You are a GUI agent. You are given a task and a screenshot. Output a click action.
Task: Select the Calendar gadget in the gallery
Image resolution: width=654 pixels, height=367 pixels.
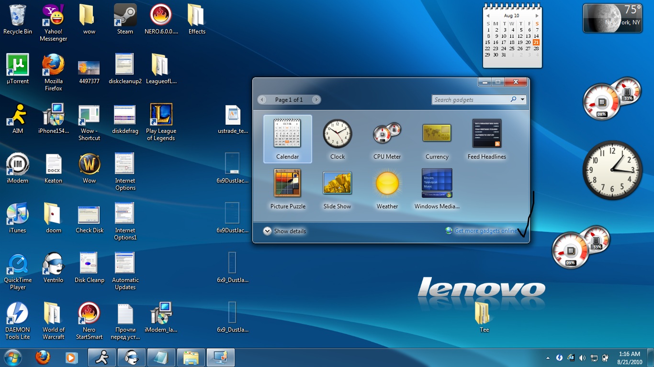pos(287,139)
